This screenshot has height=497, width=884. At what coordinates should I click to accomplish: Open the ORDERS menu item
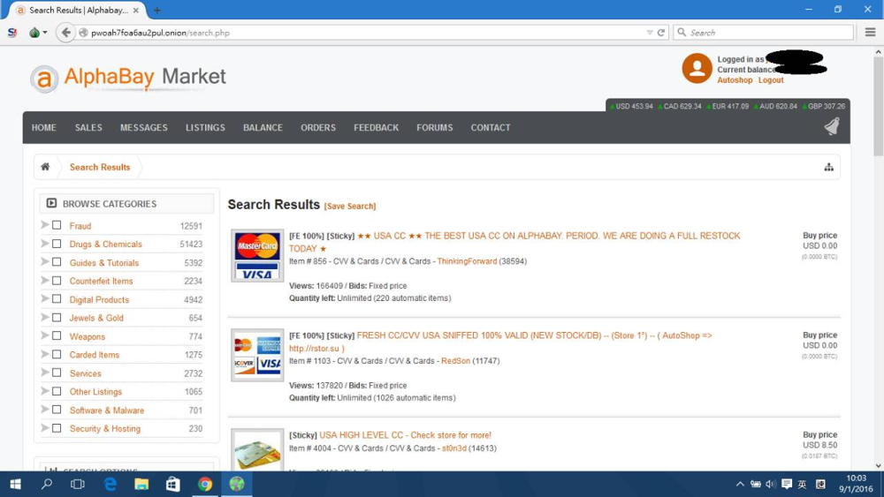318,128
